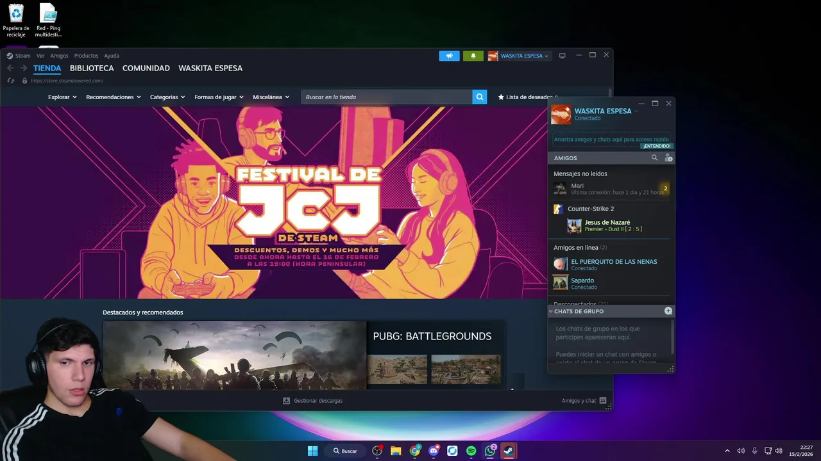821x461 pixels.
Task: Switch to the COMUNIDAD tab
Action: pyautogui.click(x=146, y=69)
